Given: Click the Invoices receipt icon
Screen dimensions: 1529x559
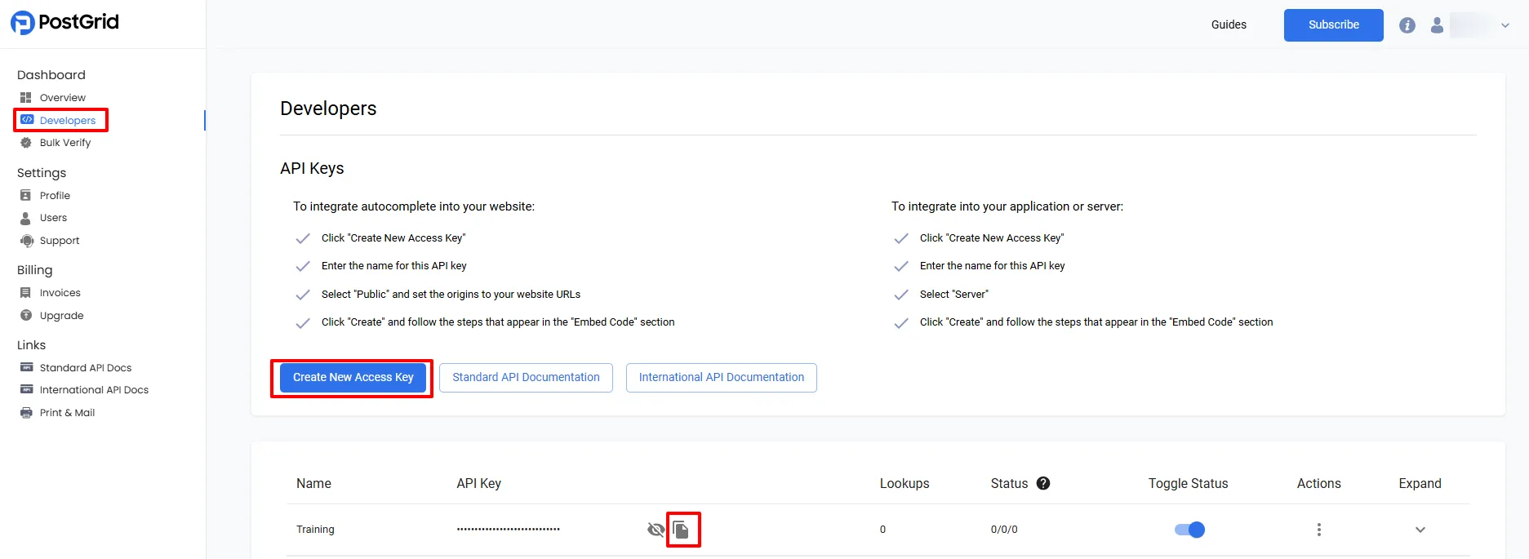Looking at the screenshot, I should click(26, 293).
